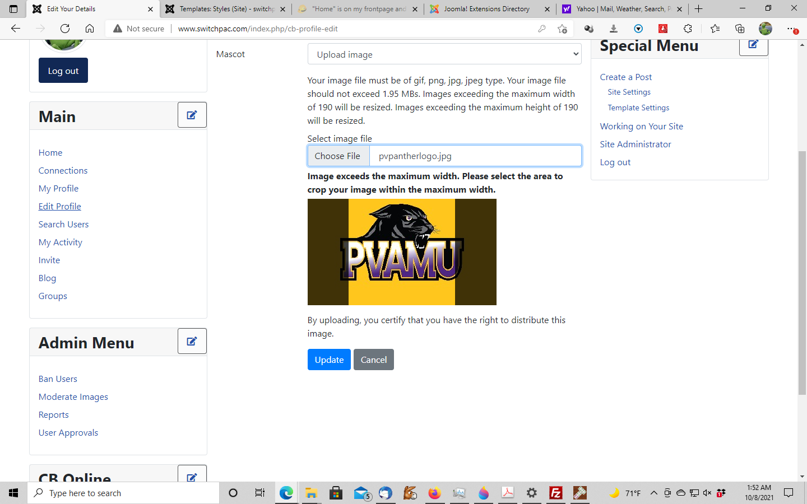
Task: Open Firefox from the taskbar
Action: point(434,493)
